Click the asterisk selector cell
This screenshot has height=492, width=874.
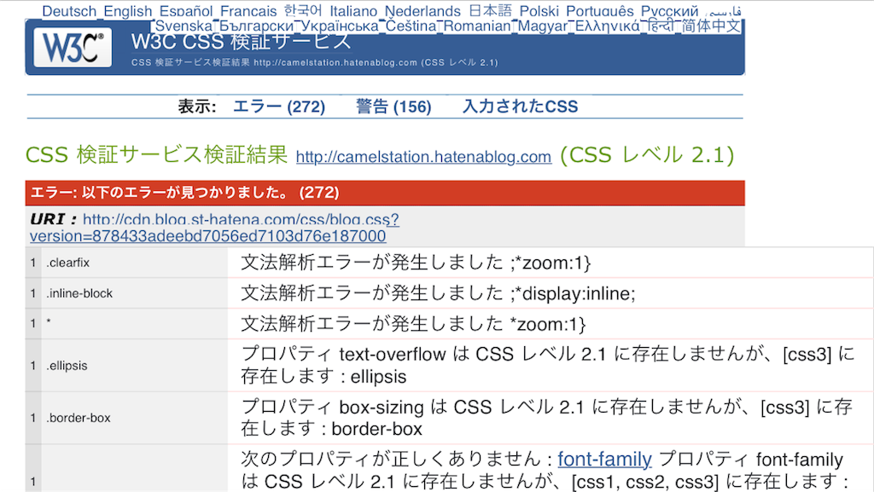[x=134, y=323]
